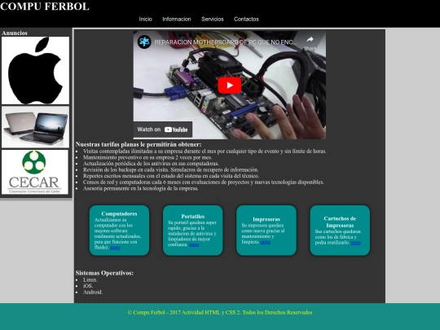
Task: Click the Impresoras card heading
Action: coord(266,219)
